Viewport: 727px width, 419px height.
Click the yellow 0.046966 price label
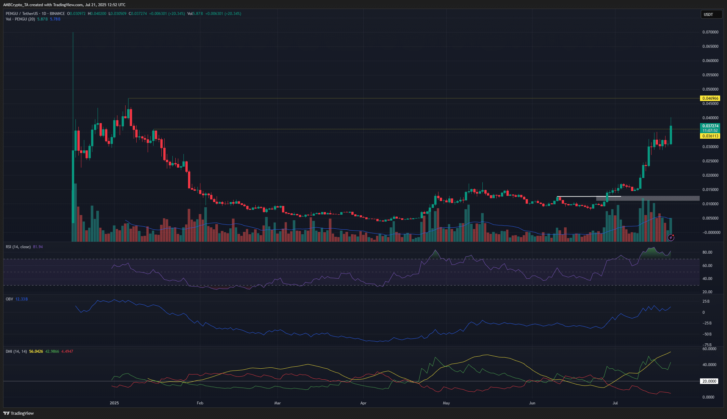pos(710,98)
